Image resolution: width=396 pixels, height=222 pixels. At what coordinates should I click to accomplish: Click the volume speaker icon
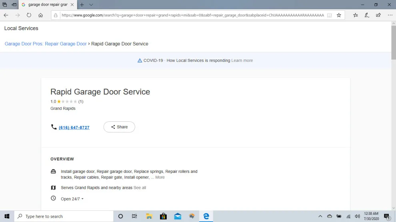pyautogui.click(x=357, y=216)
